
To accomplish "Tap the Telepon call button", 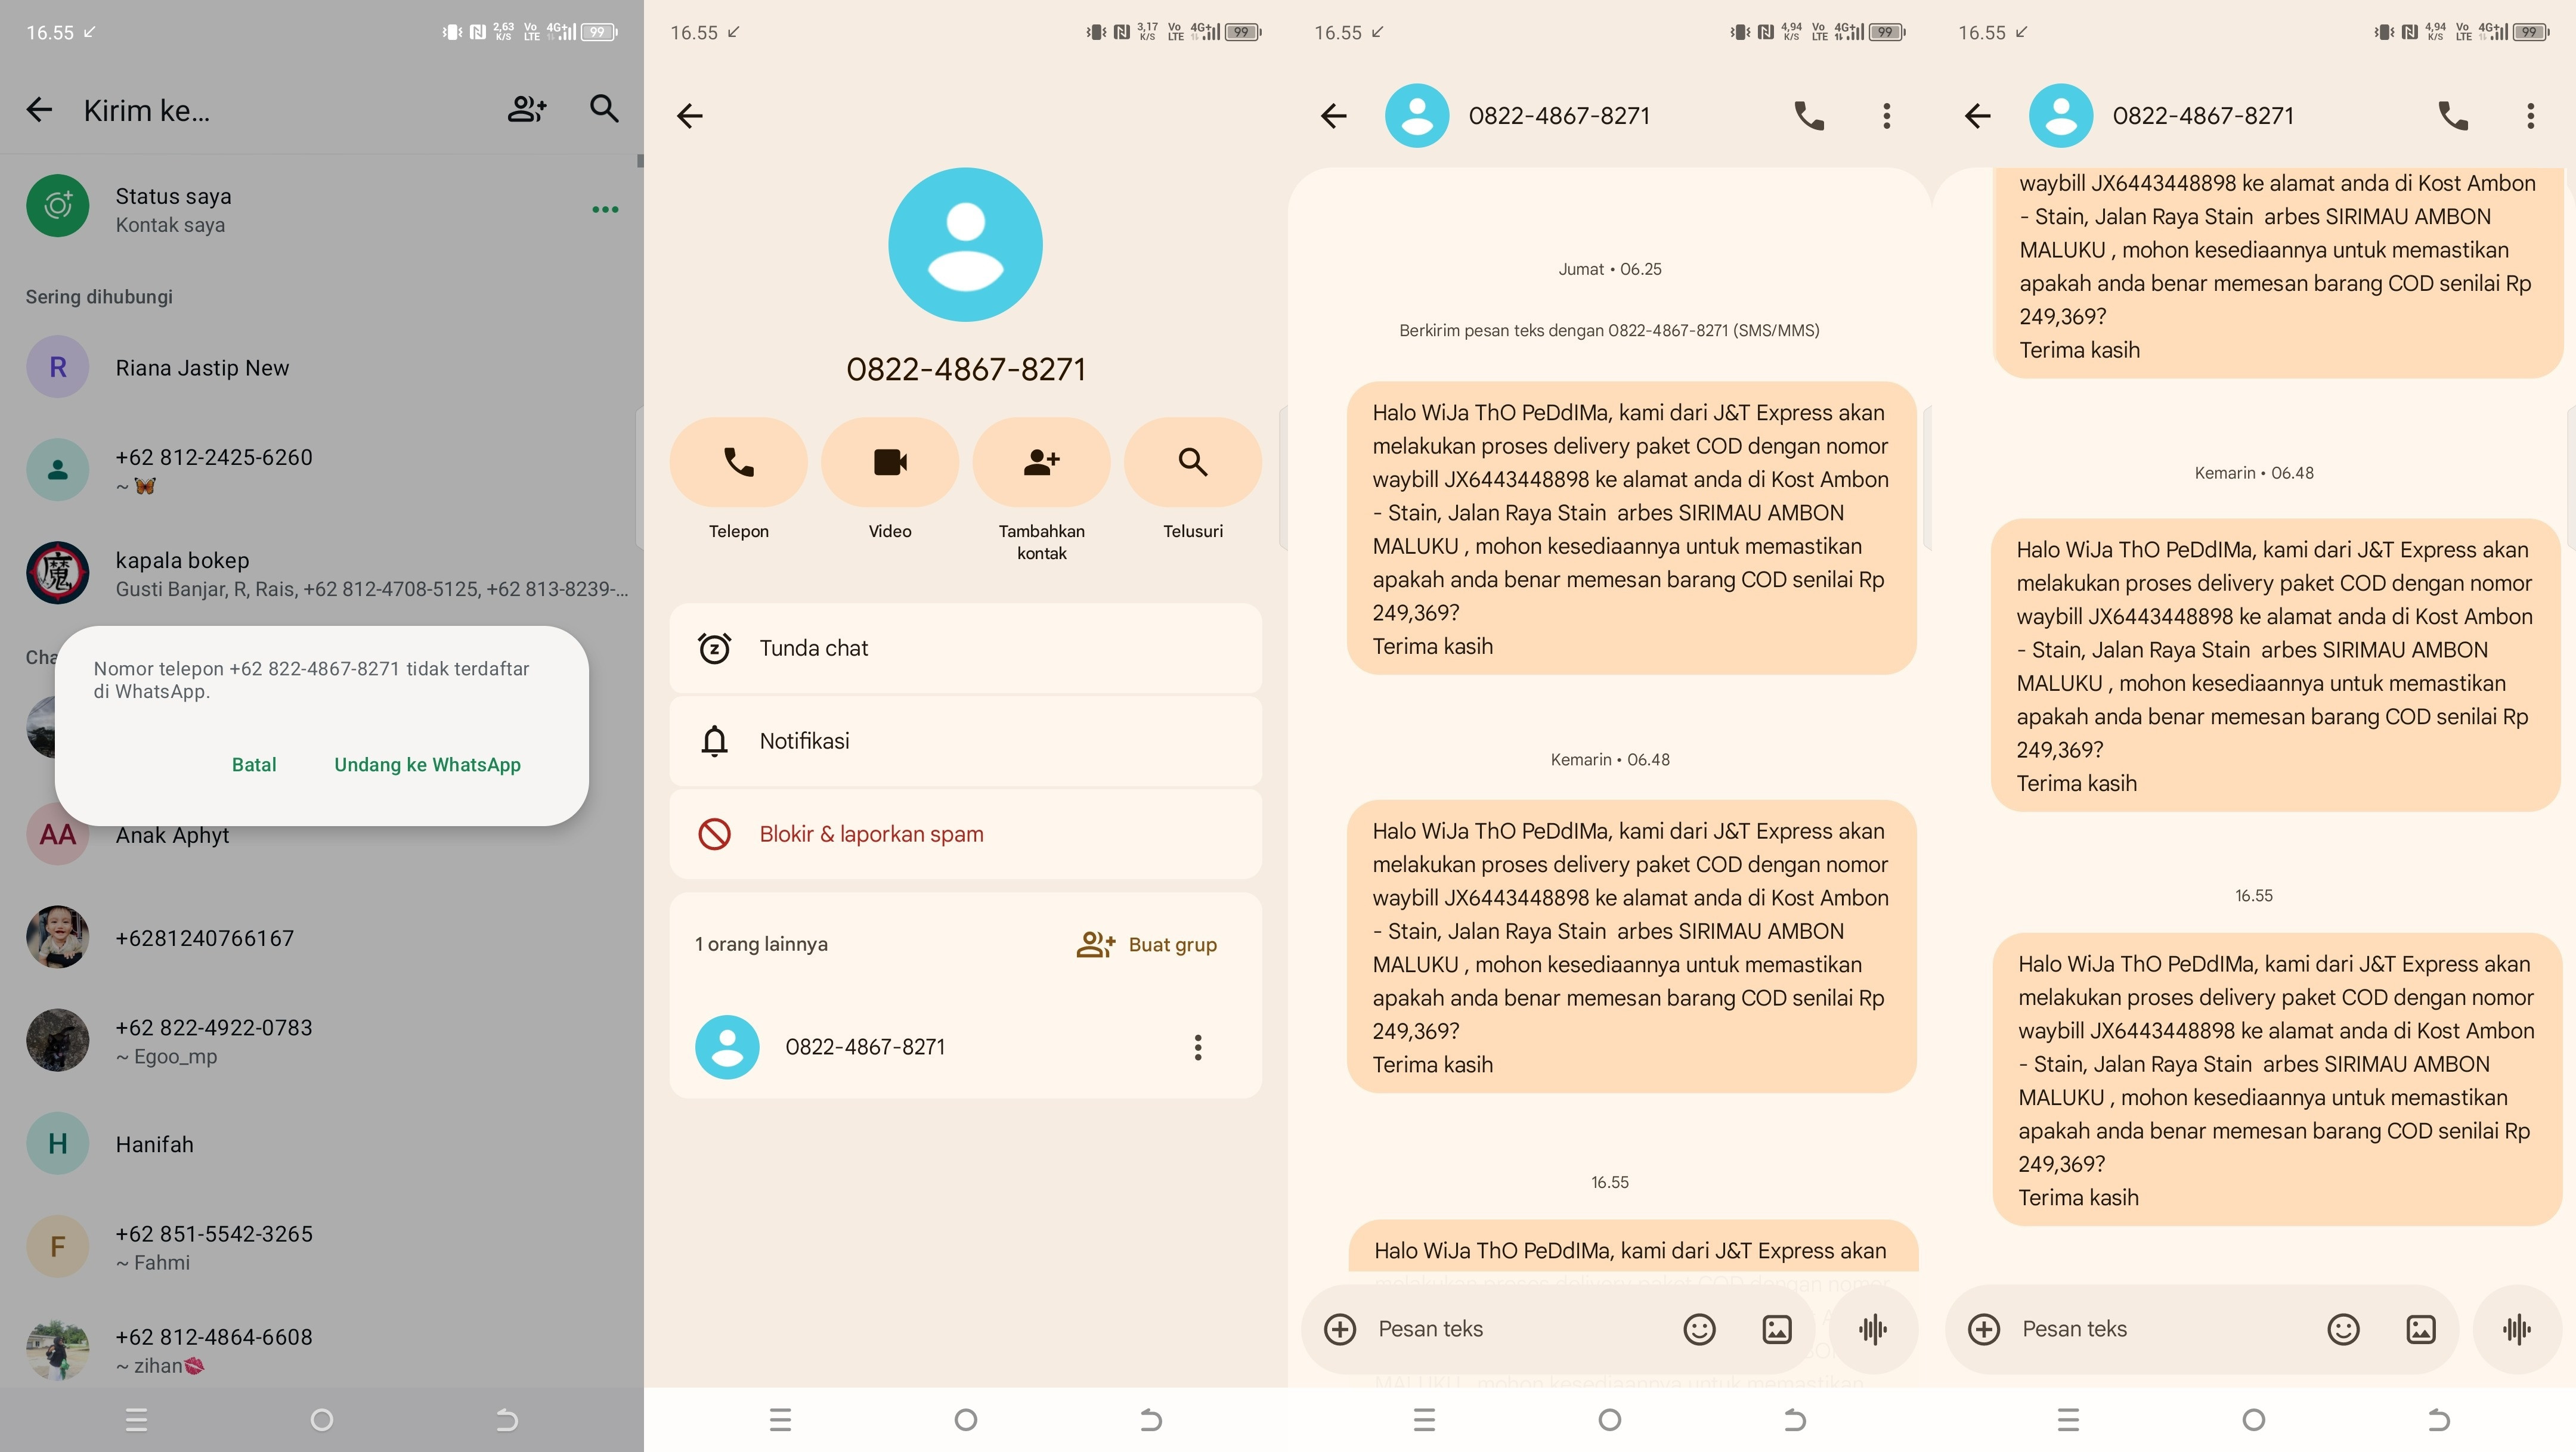I will point(738,463).
